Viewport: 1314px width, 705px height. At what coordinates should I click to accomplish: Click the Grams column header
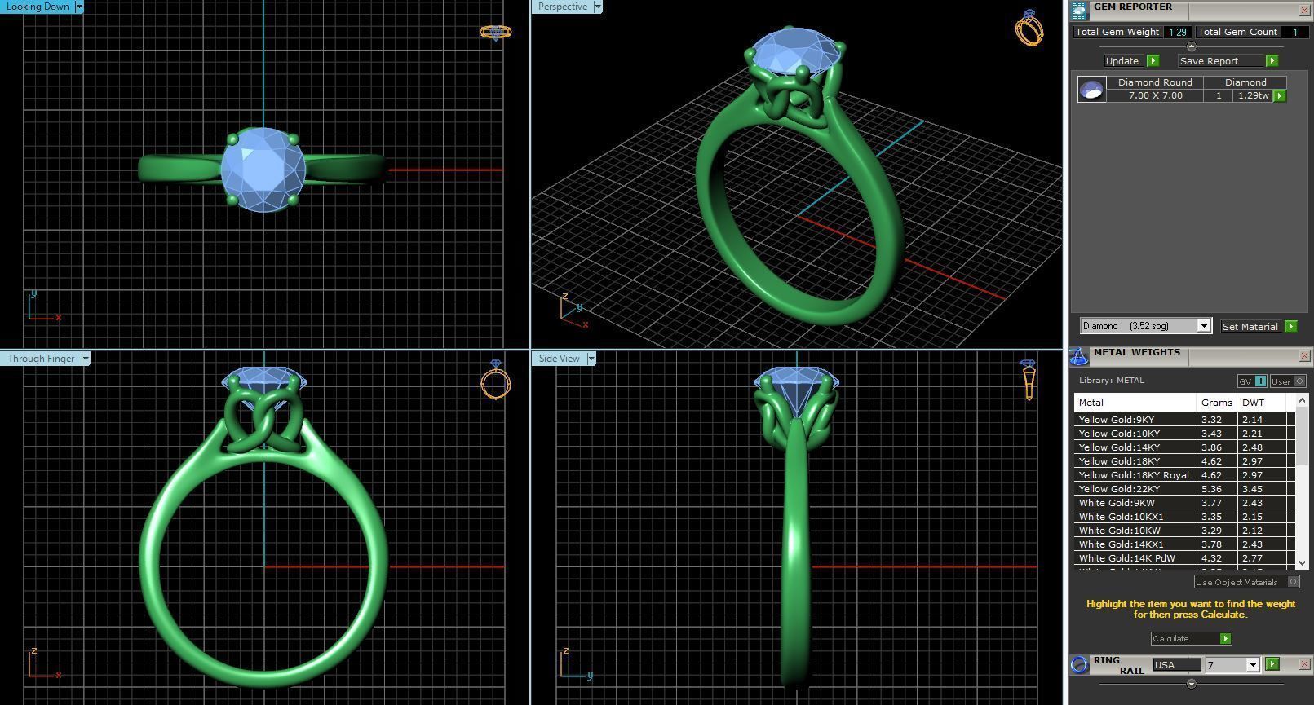[1216, 403]
